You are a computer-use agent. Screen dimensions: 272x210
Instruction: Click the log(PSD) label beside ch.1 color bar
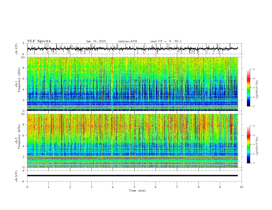(257, 90)
